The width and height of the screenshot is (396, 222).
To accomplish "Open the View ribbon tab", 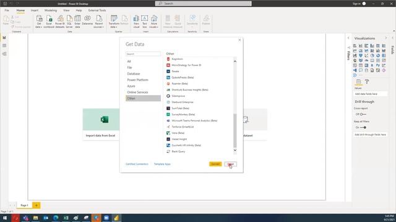I will pyautogui.click(x=66, y=10).
